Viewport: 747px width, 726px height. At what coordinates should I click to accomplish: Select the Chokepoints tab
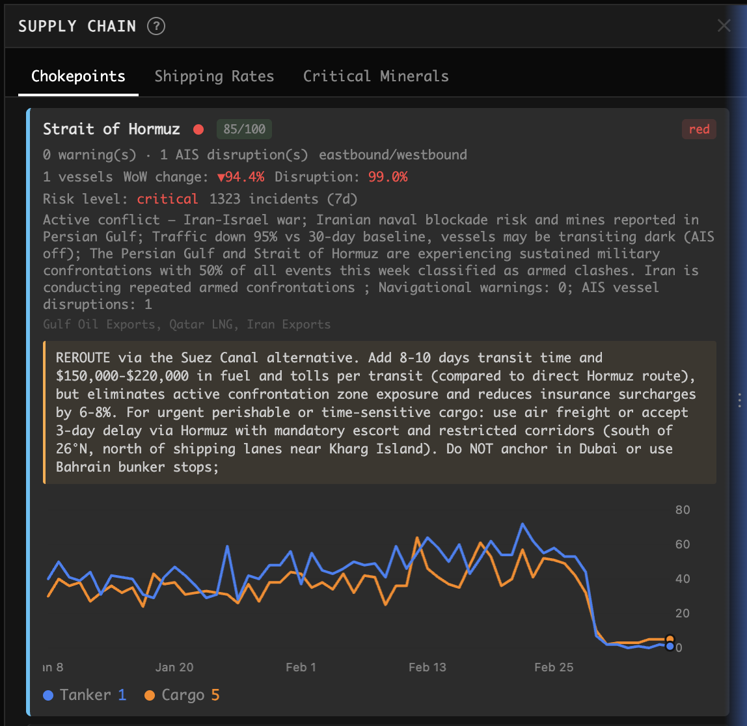tap(78, 76)
